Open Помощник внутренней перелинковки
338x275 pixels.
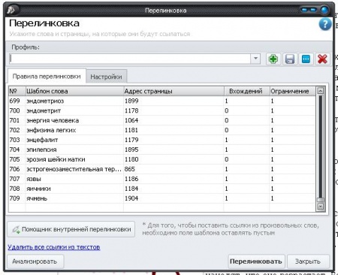[71, 229]
